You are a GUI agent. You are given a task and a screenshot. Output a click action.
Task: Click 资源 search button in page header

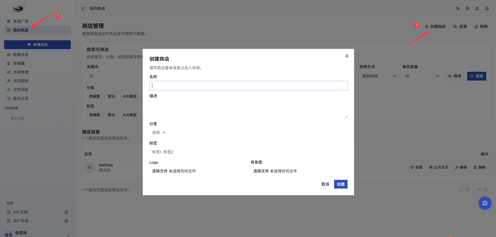coord(460,27)
